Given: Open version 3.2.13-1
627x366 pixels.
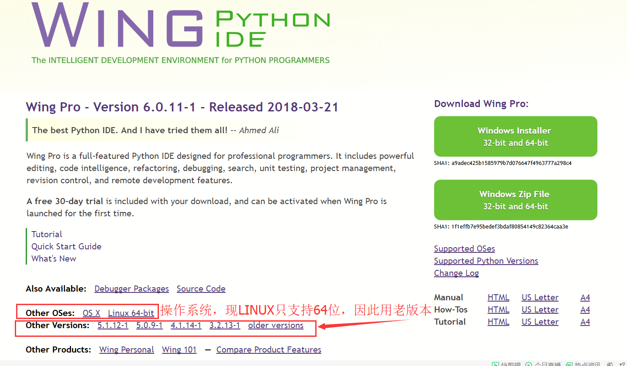Looking at the screenshot, I should 225,325.
